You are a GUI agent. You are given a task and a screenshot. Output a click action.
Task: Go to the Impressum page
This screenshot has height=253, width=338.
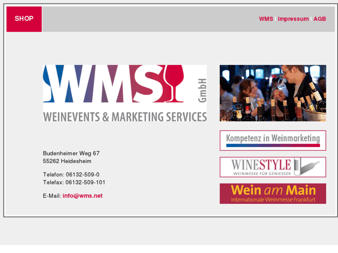(293, 19)
